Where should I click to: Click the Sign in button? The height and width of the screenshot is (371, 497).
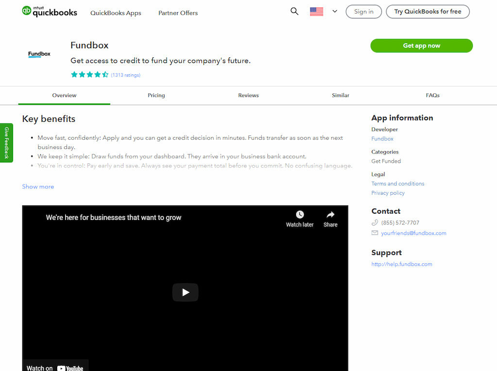point(364,12)
